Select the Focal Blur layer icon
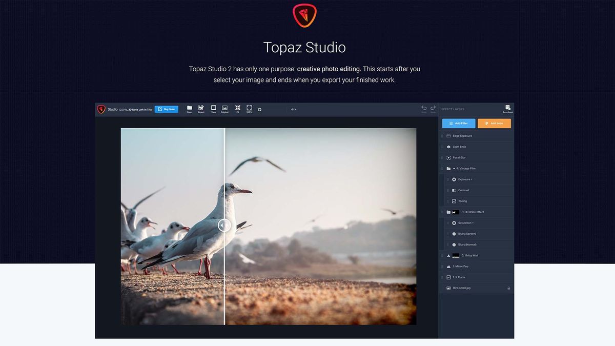 click(448, 157)
